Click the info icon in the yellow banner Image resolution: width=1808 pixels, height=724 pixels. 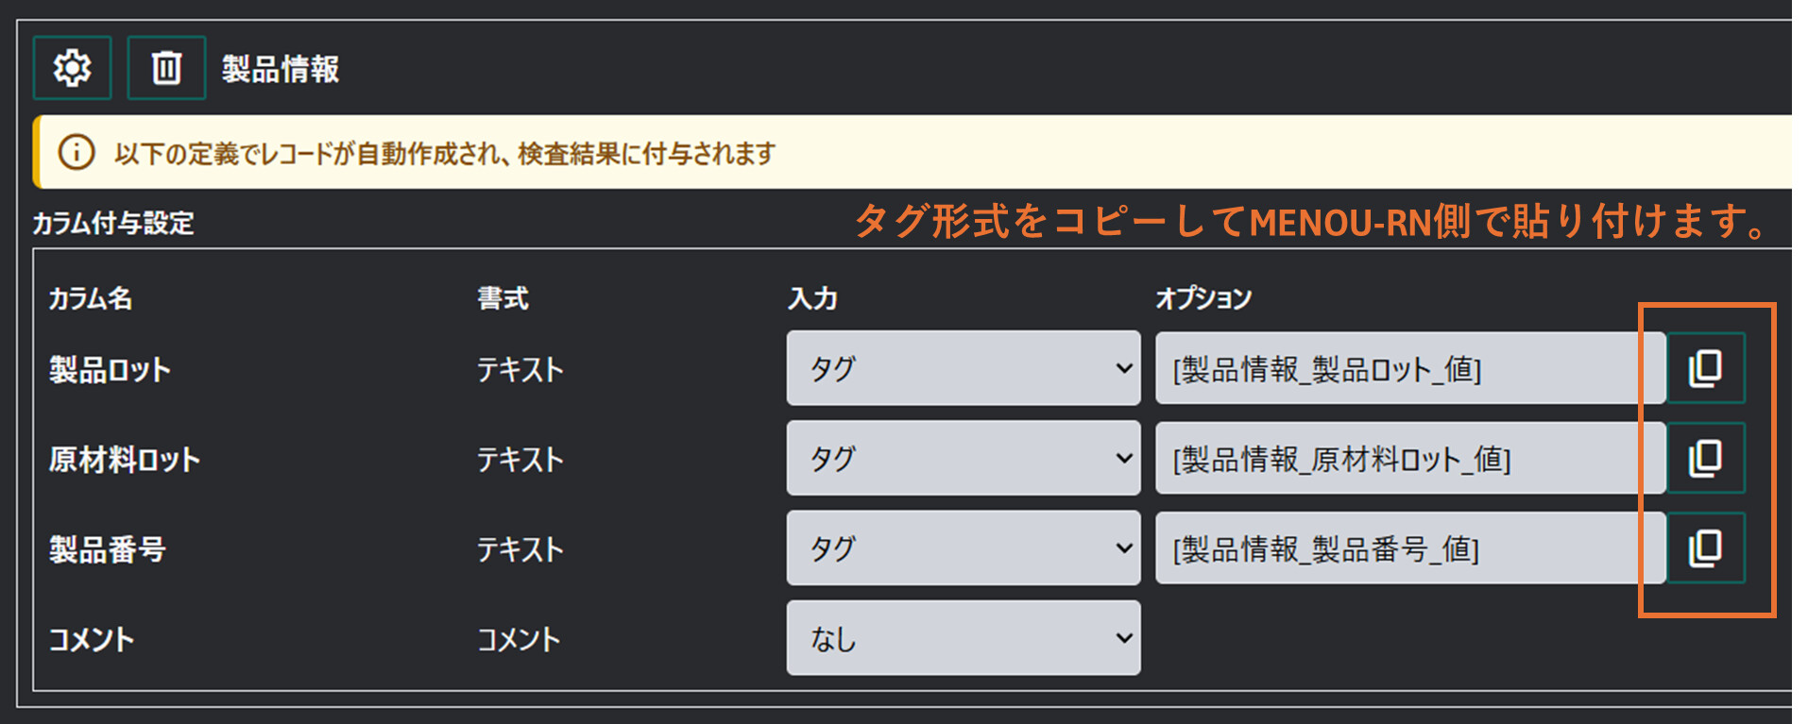[77, 152]
